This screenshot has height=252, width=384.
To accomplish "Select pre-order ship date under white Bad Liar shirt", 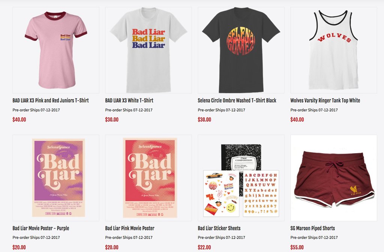I will pyautogui.click(x=129, y=110).
